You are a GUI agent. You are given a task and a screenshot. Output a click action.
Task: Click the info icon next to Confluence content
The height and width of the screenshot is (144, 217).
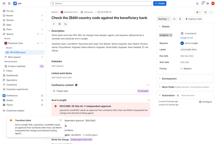76,85
